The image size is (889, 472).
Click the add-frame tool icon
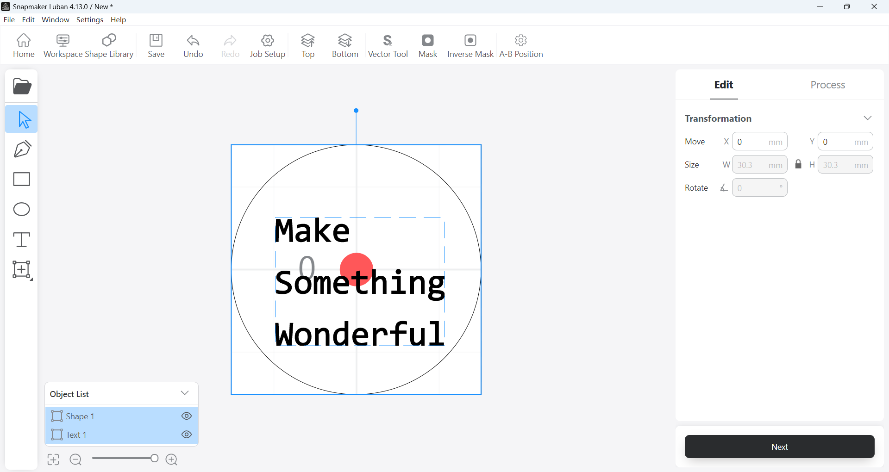(22, 270)
